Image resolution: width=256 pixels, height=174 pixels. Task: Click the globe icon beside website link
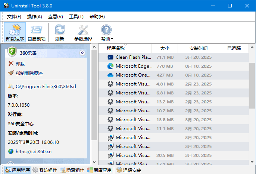point(11,151)
